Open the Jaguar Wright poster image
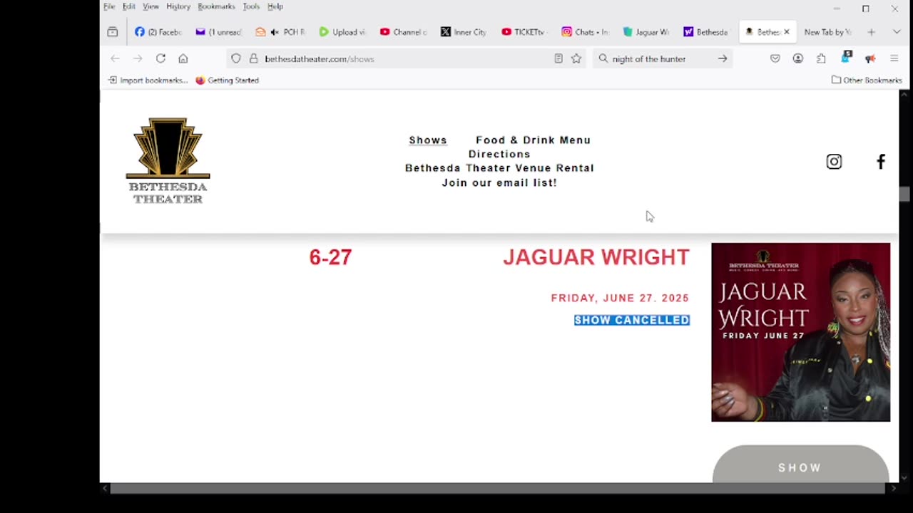This screenshot has height=513, width=913. coord(800,332)
